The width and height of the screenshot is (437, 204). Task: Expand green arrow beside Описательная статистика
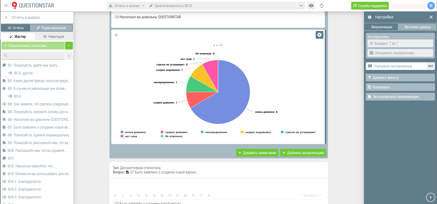pyautogui.click(x=69, y=46)
